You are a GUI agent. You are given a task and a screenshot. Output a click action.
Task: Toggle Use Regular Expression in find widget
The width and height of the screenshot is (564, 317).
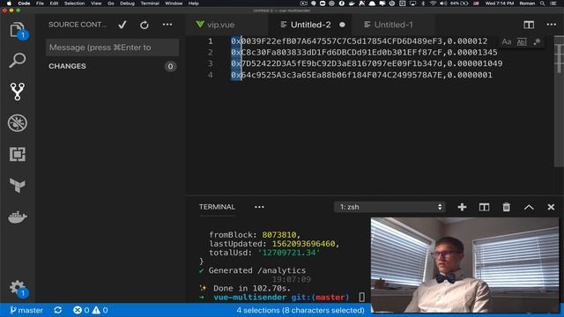click(x=537, y=42)
